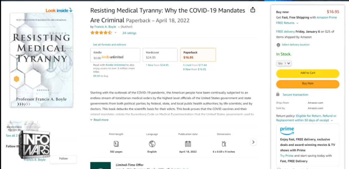
Task: Click the dimensions icon
Action: [x=224, y=144]
